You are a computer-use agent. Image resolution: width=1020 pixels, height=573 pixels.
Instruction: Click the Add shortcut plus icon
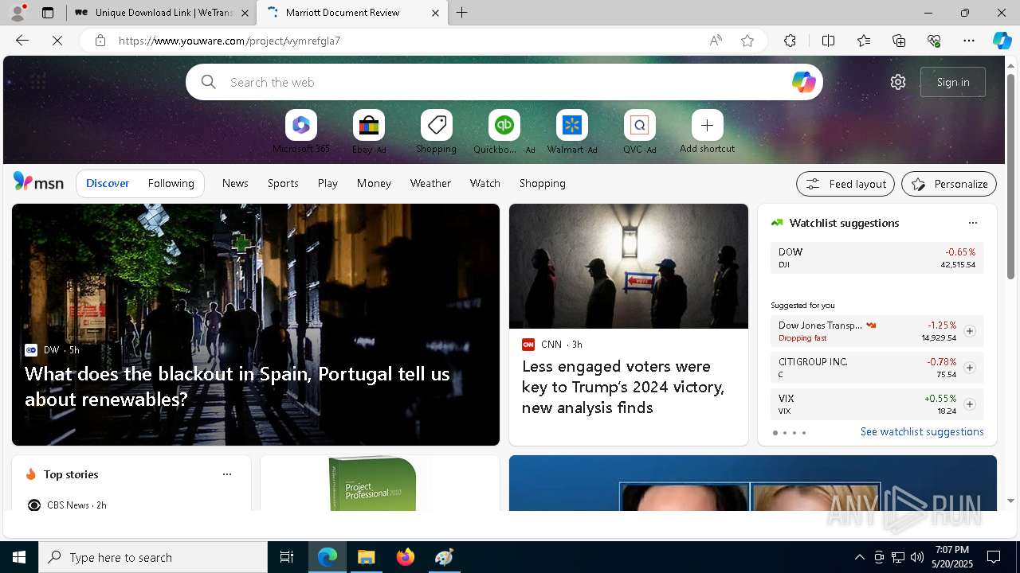tap(707, 125)
